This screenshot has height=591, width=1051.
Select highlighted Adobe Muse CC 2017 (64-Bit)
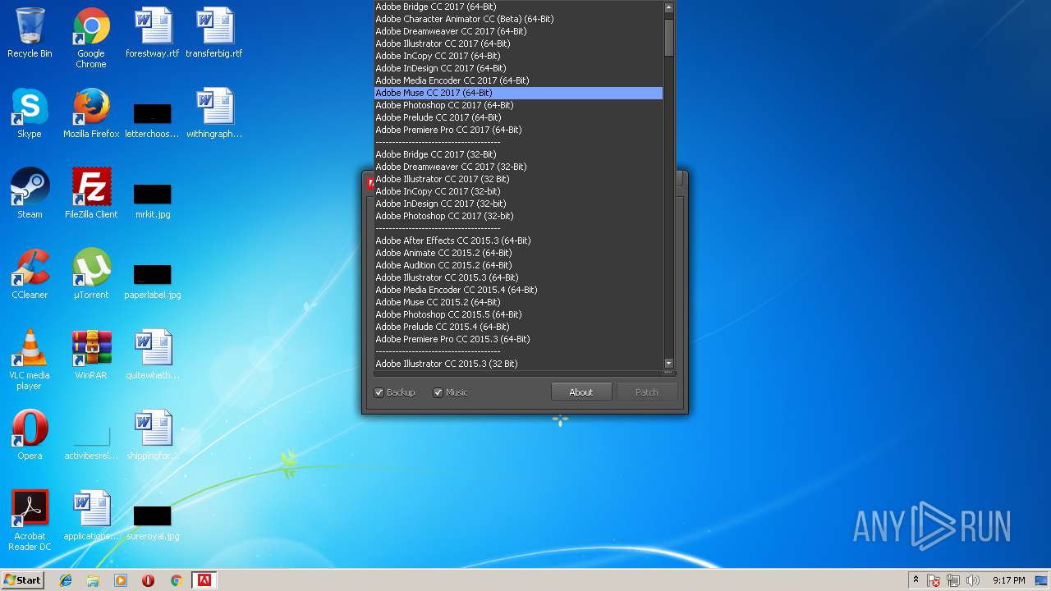(x=518, y=93)
